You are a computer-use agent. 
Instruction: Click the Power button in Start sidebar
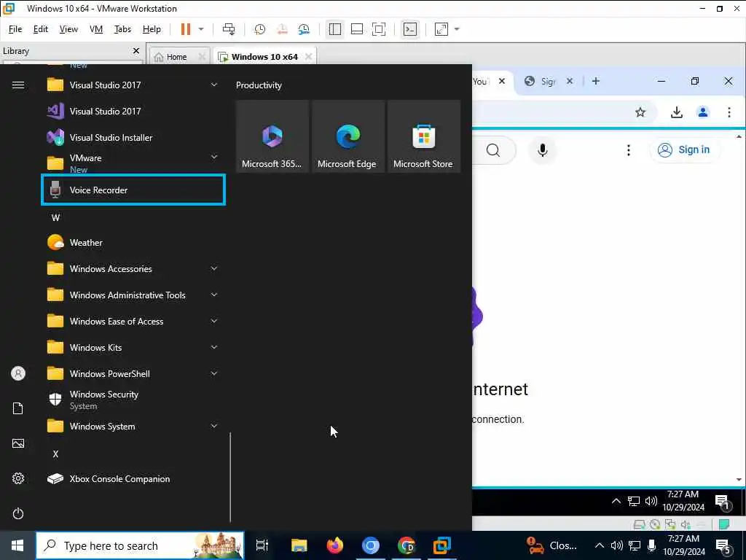[18, 513]
